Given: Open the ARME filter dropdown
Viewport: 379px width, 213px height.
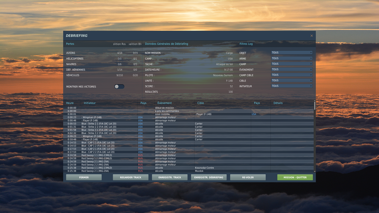Looking at the screenshot, I should pyautogui.click(x=292, y=58).
